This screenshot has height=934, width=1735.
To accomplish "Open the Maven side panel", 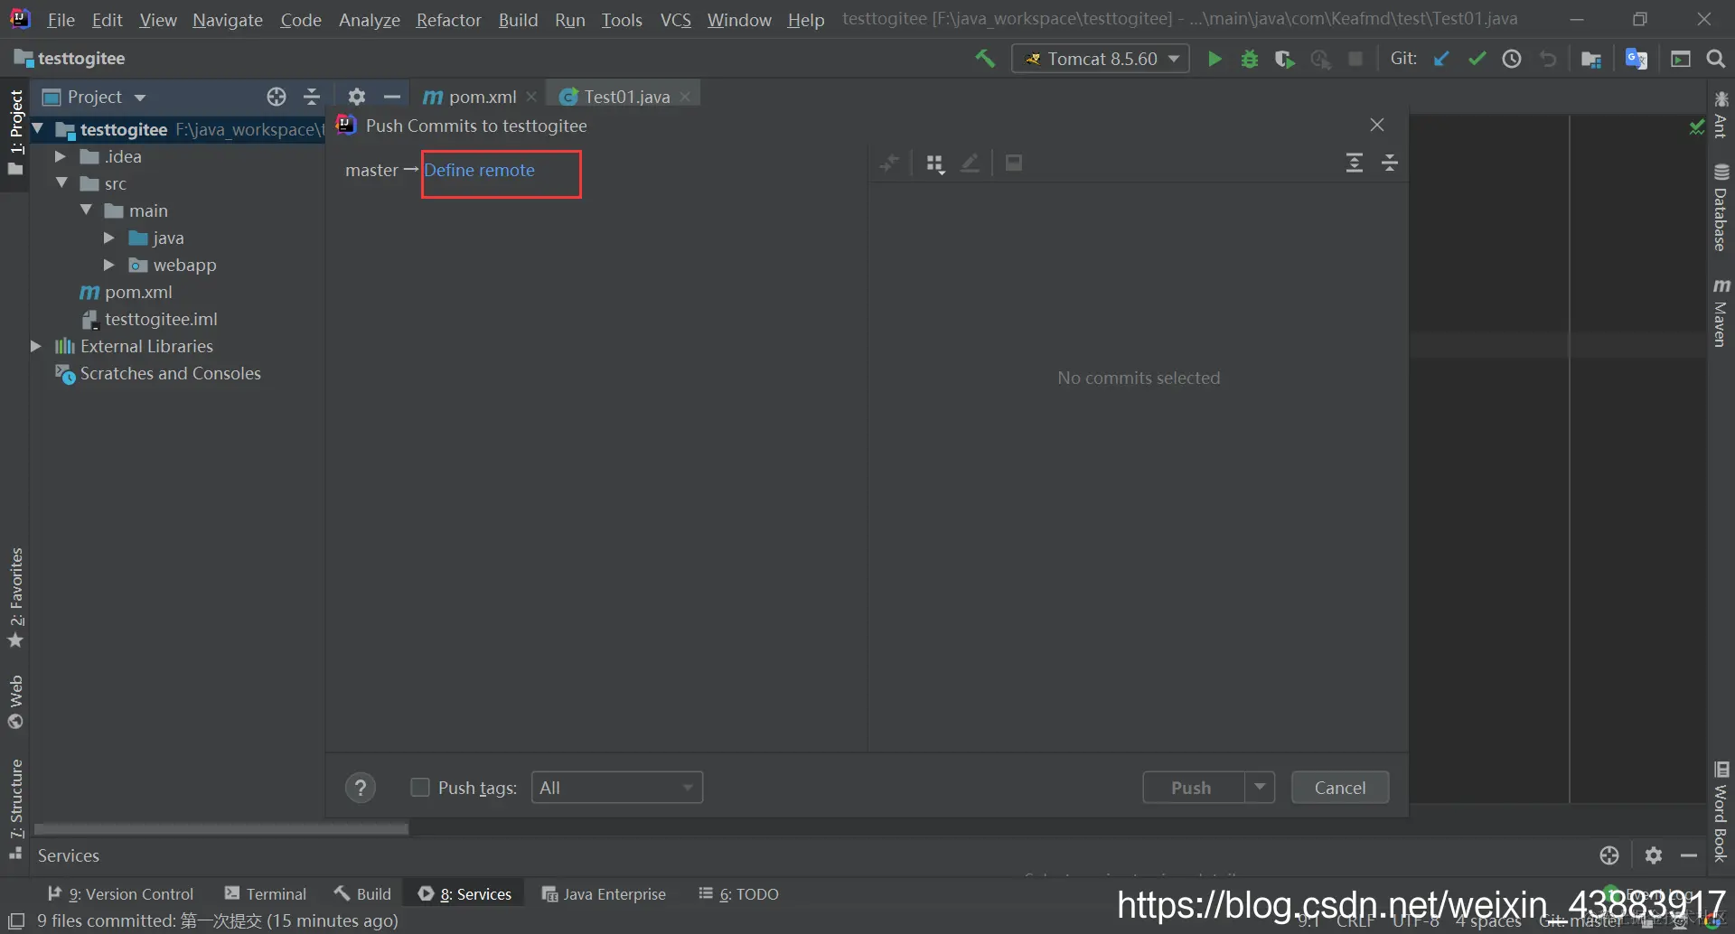I will (x=1721, y=313).
